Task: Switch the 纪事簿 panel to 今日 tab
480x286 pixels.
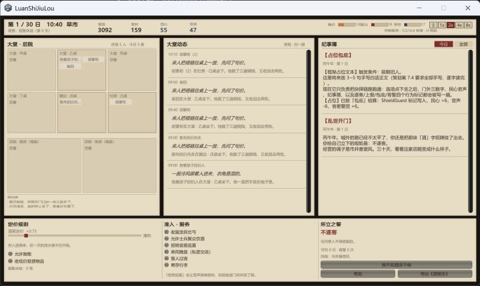Action: tap(443, 44)
